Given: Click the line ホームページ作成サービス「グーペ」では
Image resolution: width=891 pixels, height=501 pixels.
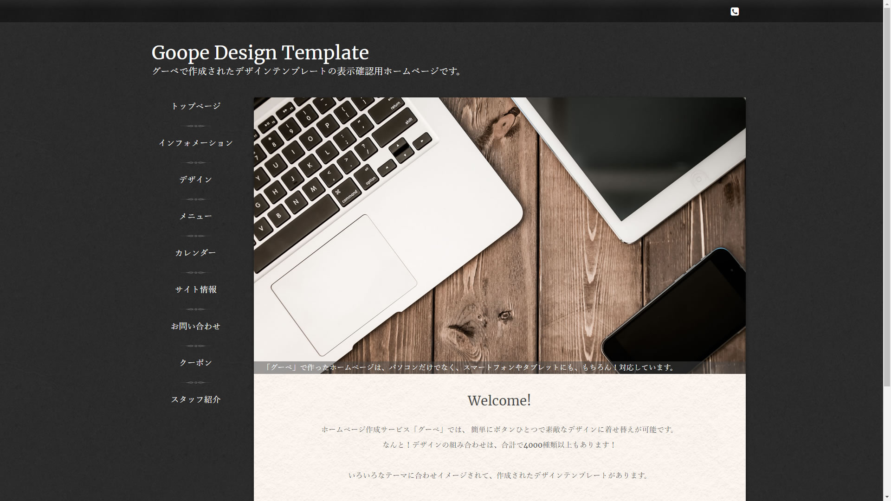Looking at the screenshot, I should (499, 430).
